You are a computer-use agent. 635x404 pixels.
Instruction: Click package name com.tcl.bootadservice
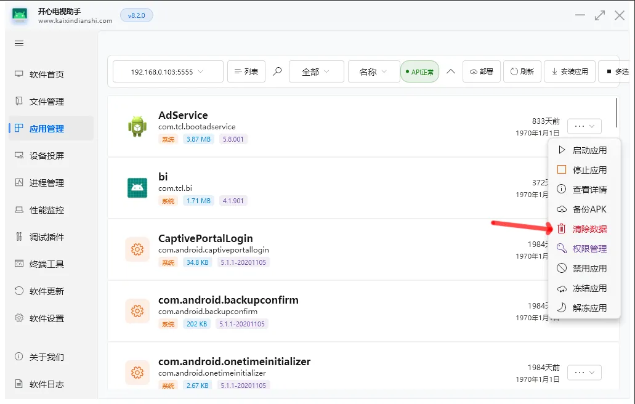point(197,127)
